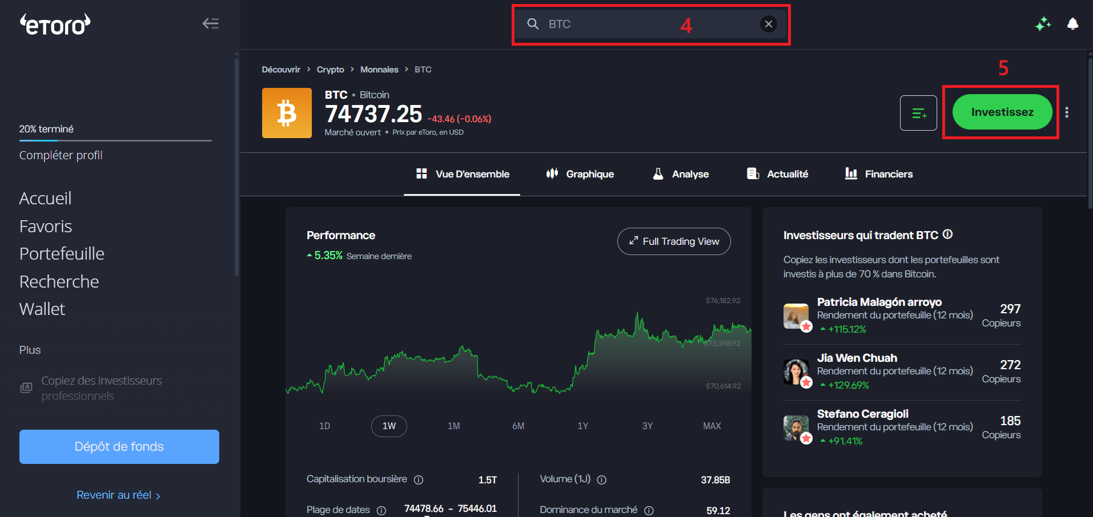Viewport: 1093px width, 517px height.
Task: Click info icon next to Investisseurs qui tradent BTC
Action: click(x=947, y=235)
